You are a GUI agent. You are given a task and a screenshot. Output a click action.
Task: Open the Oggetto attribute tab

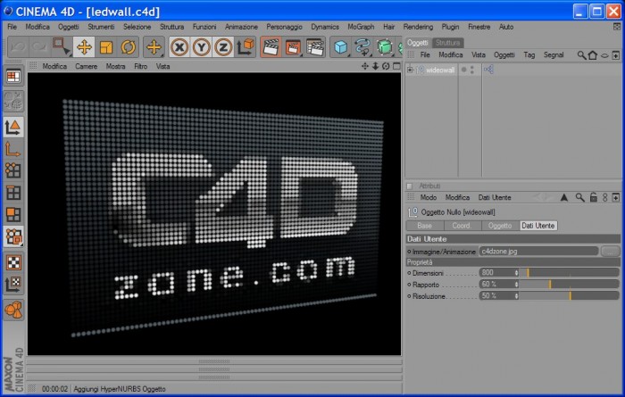pyautogui.click(x=499, y=226)
